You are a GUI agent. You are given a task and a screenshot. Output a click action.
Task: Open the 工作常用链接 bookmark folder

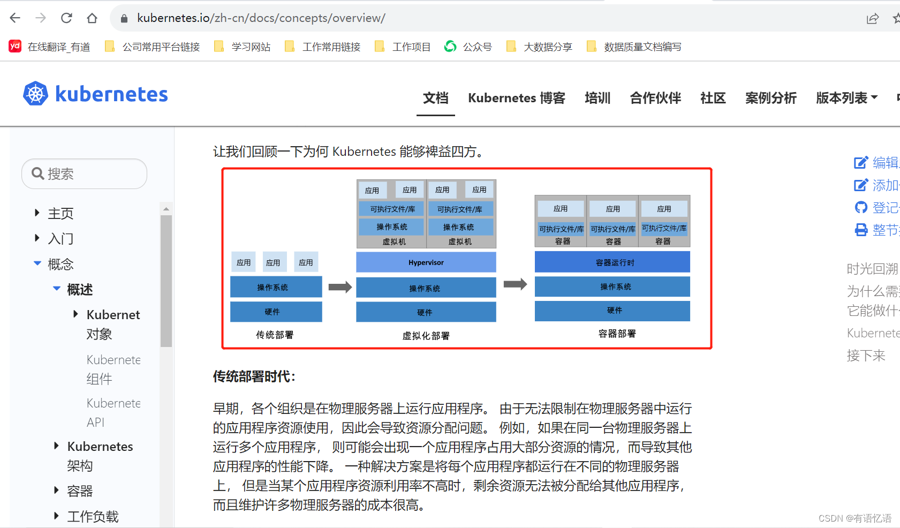point(323,47)
